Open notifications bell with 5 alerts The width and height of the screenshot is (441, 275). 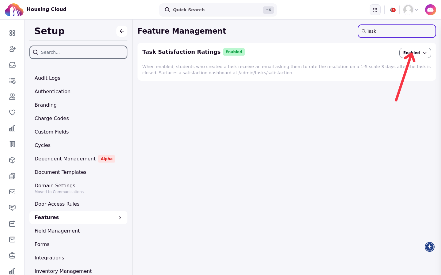pos(392,10)
